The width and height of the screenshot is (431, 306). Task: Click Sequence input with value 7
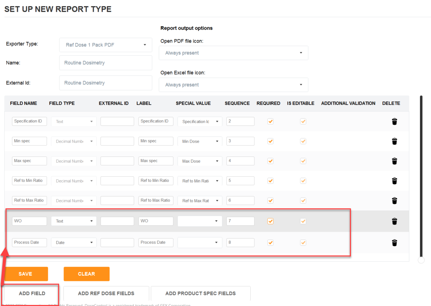click(241, 221)
